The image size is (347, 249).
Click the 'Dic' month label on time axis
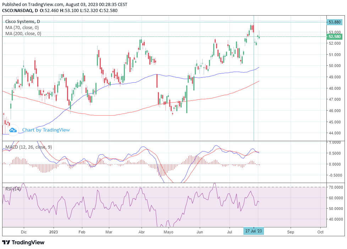point(24,232)
